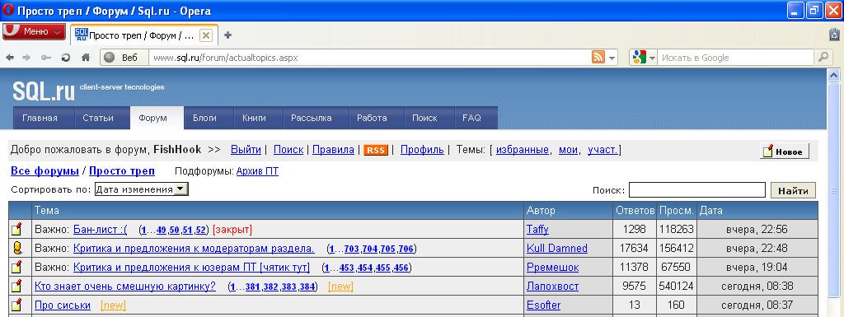Create new topic with Новое button
Screen dimensions: 844x317
[785, 152]
